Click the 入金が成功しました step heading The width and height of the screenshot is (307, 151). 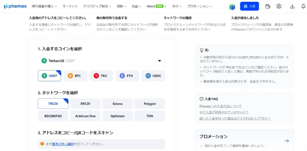(x=245, y=18)
